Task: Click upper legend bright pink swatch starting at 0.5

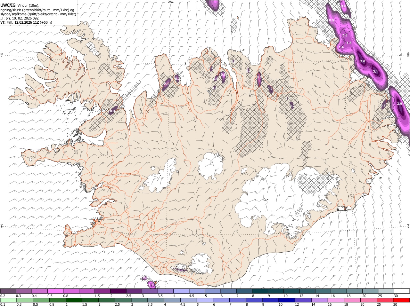Action: tap(55, 291)
